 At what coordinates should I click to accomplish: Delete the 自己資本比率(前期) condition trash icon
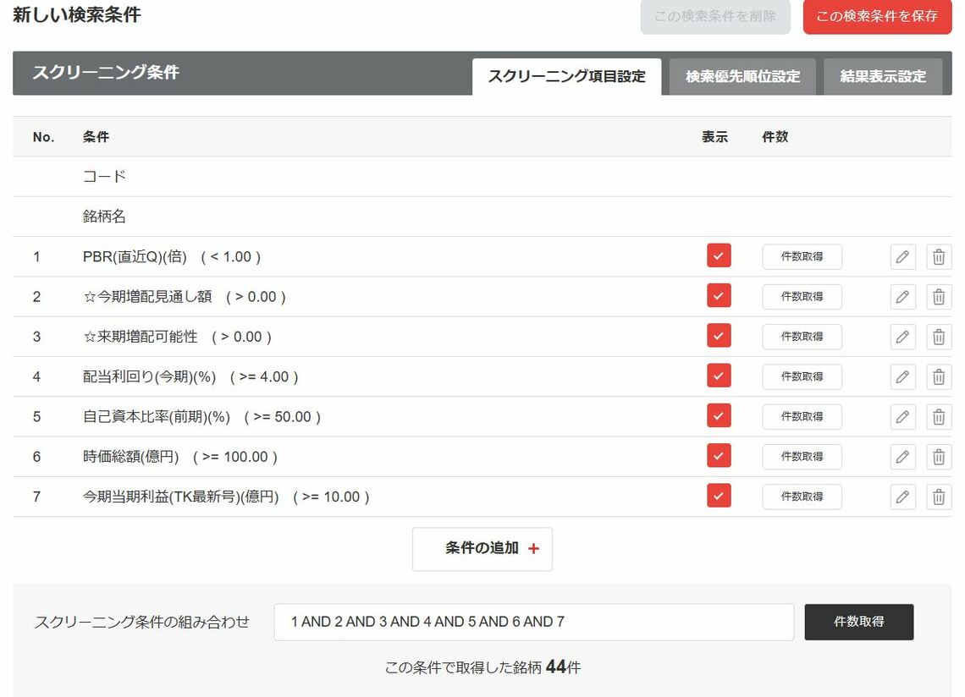click(939, 416)
